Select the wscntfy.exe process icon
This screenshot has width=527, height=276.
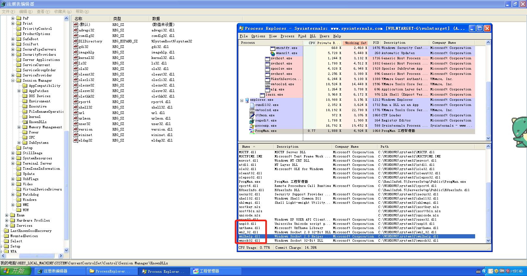pyautogui.click(x=273, y=48)
